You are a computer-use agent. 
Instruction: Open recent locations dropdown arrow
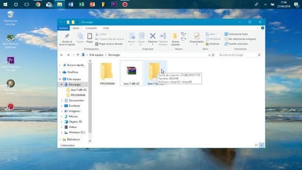pyautogui.click(x=73, y=55)
